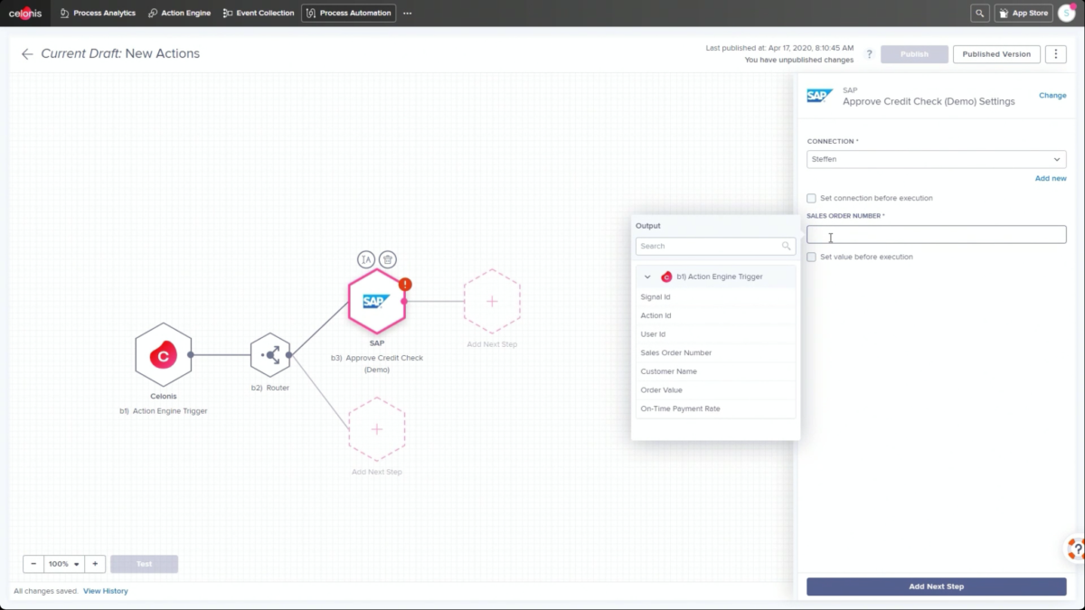The width and height of the screenshot is (1085, 610).
Task: Click the Celonis Action Engine Trigger node
Action: point(164,354)
